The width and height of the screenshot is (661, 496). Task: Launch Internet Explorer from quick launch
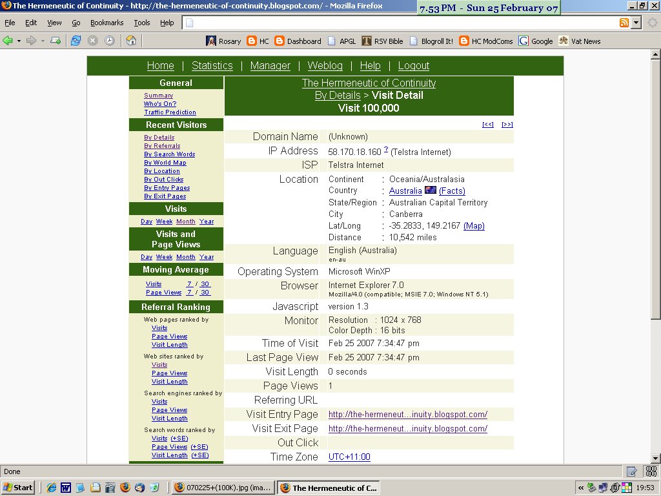click(52, 488)
